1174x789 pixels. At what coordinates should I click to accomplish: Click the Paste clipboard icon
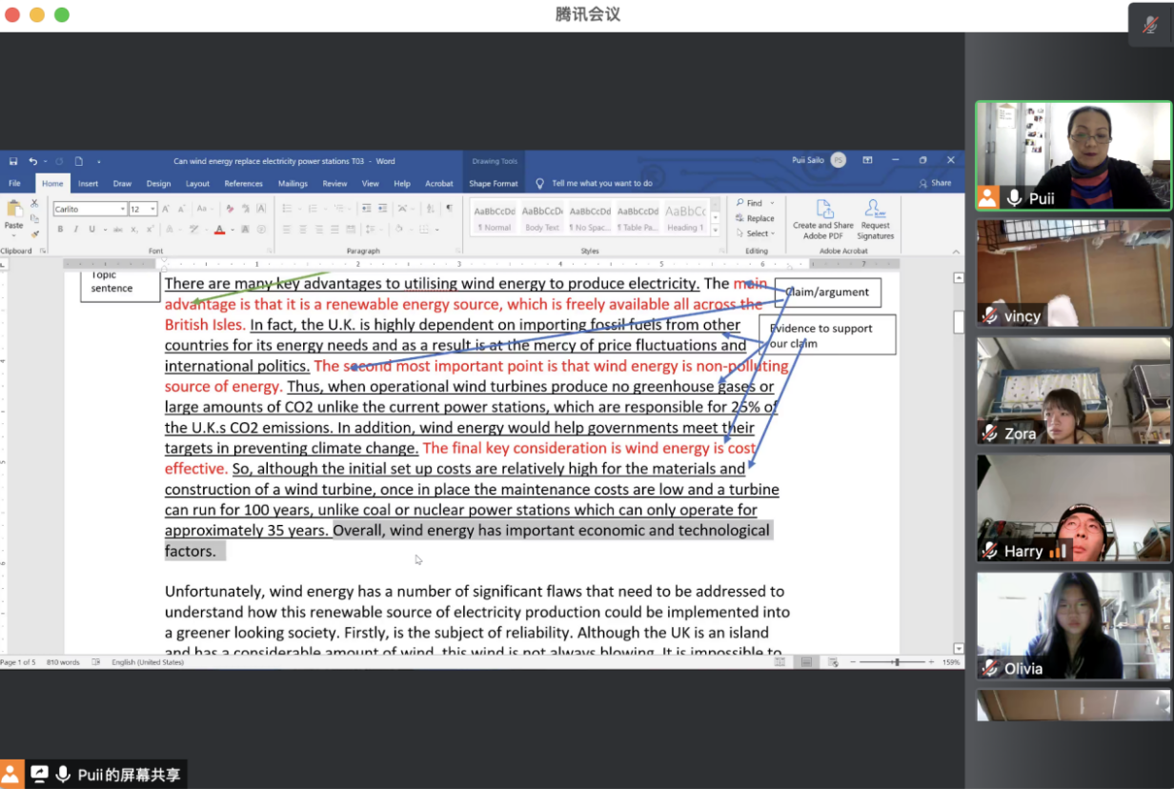click(x=13, y=211)
